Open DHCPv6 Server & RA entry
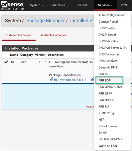The width and height of the screenshot is (132, 151). [113, 48]
